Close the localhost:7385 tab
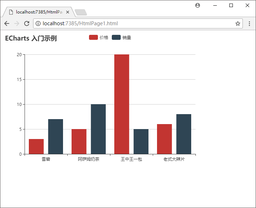This screenshot has width=256, height=208. [68, 12]
